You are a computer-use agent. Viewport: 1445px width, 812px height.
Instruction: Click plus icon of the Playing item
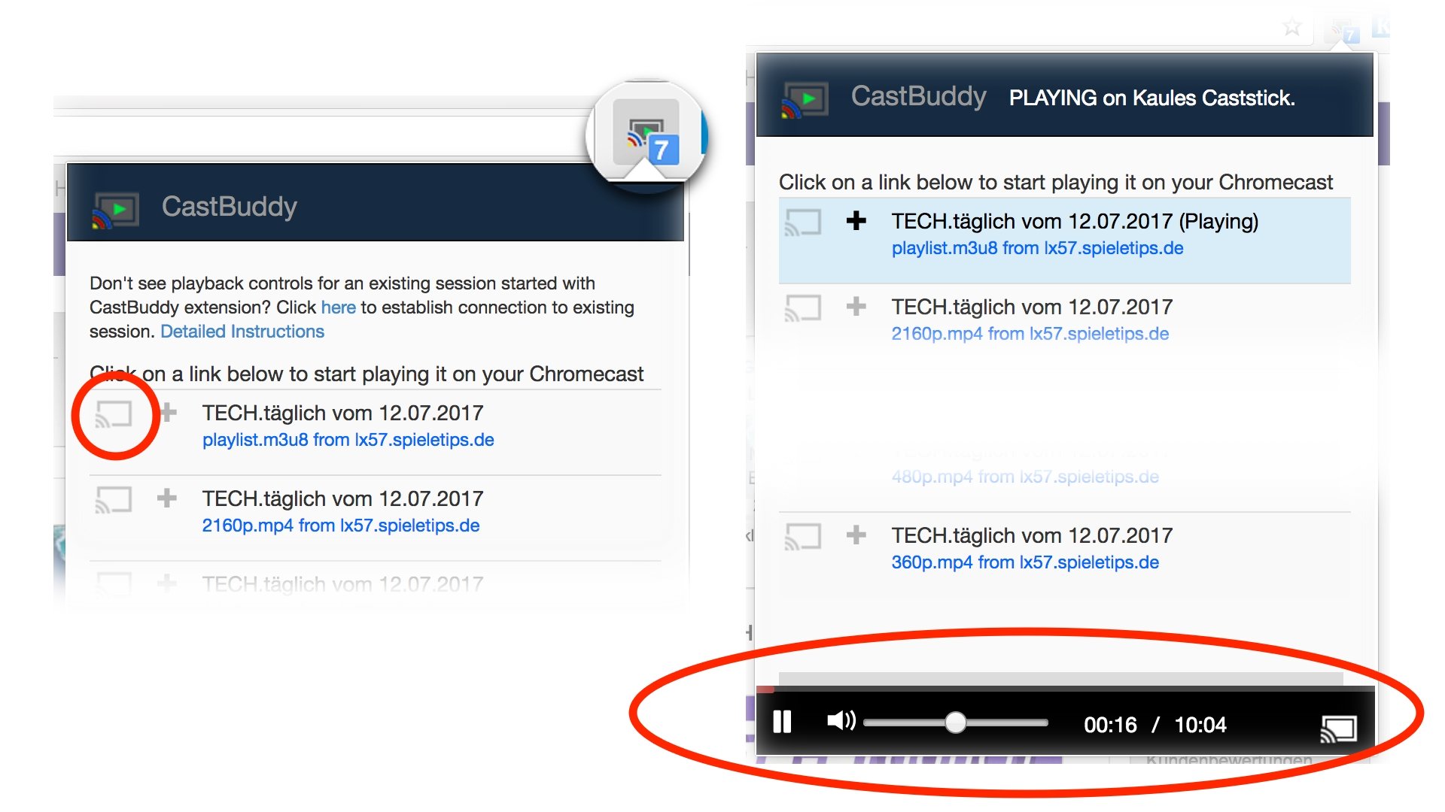[x=856, y=221]
